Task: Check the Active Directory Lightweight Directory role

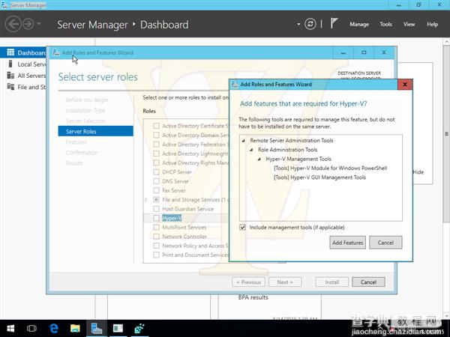Action: 157,154
